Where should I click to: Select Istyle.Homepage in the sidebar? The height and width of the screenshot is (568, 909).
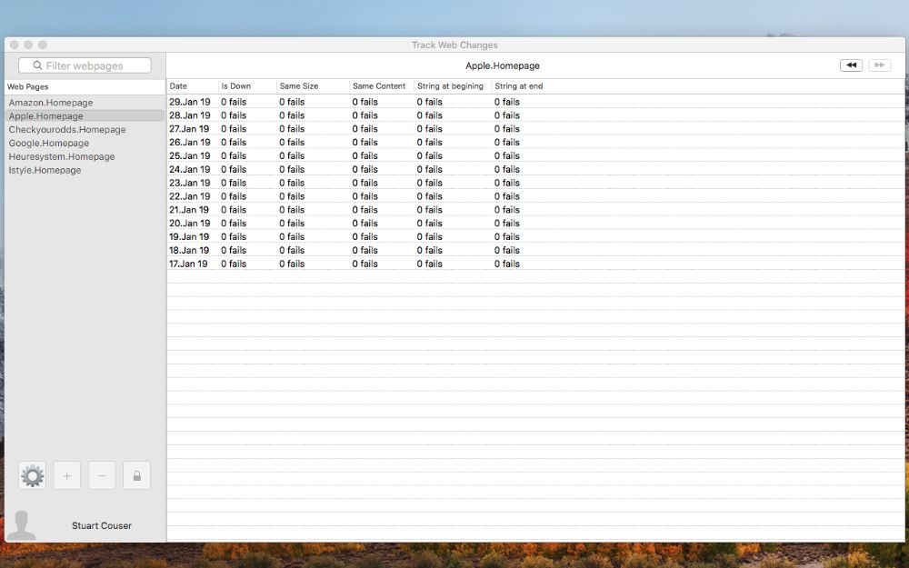coord(85,171)
